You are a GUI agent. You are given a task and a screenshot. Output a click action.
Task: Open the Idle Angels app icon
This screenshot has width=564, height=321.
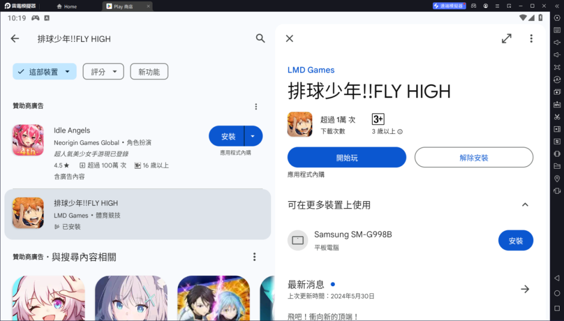pos(28,140)
